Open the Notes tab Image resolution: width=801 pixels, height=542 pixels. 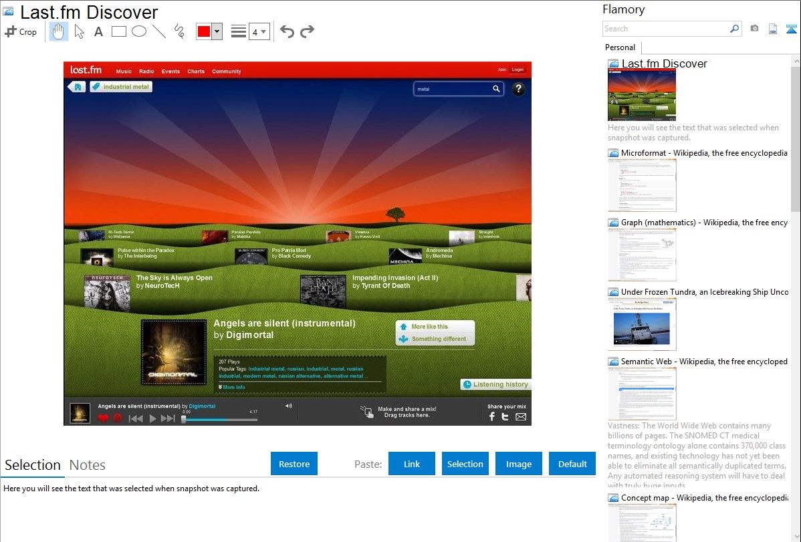[x=88, y=465]
